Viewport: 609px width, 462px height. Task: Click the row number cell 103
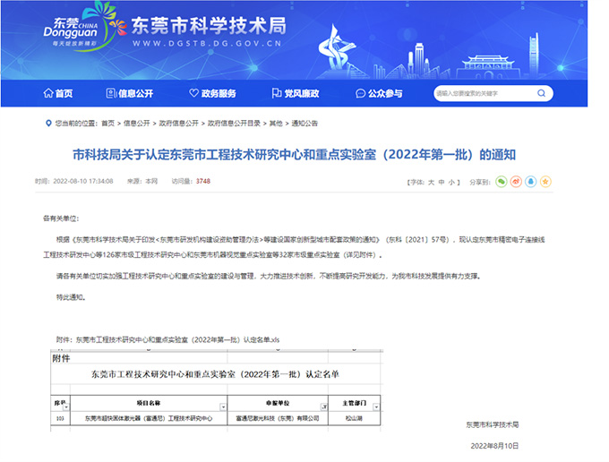pos(60,418)
